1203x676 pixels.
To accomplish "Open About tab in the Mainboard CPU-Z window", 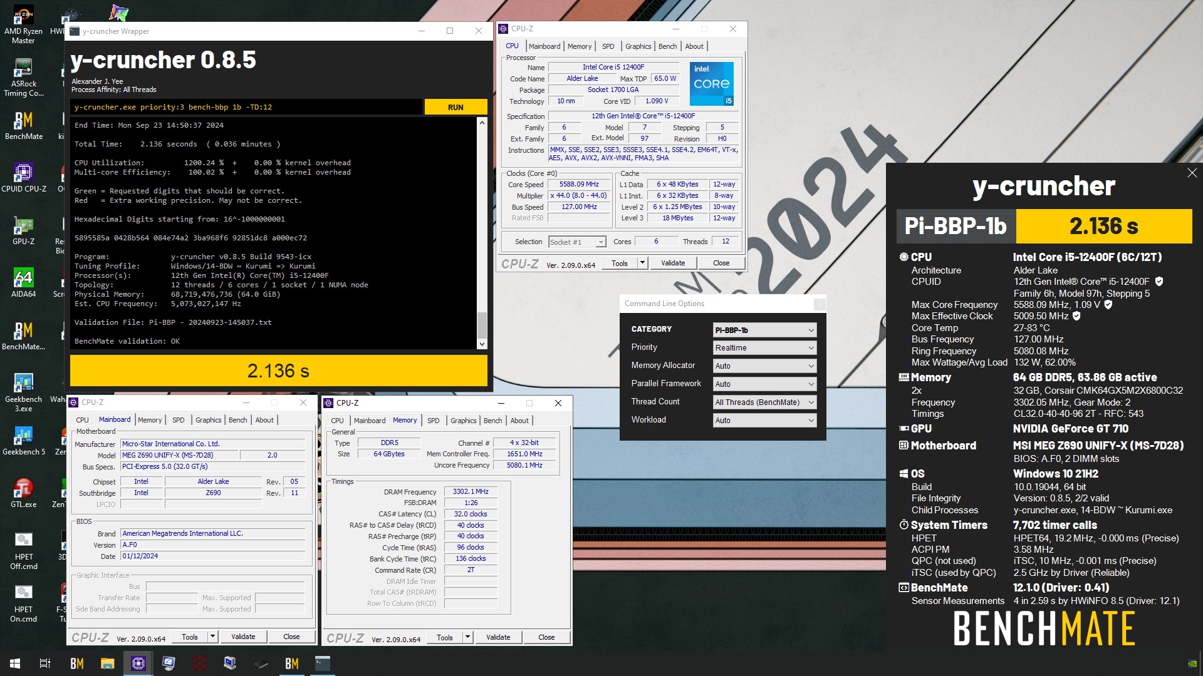I will (264, 420).
